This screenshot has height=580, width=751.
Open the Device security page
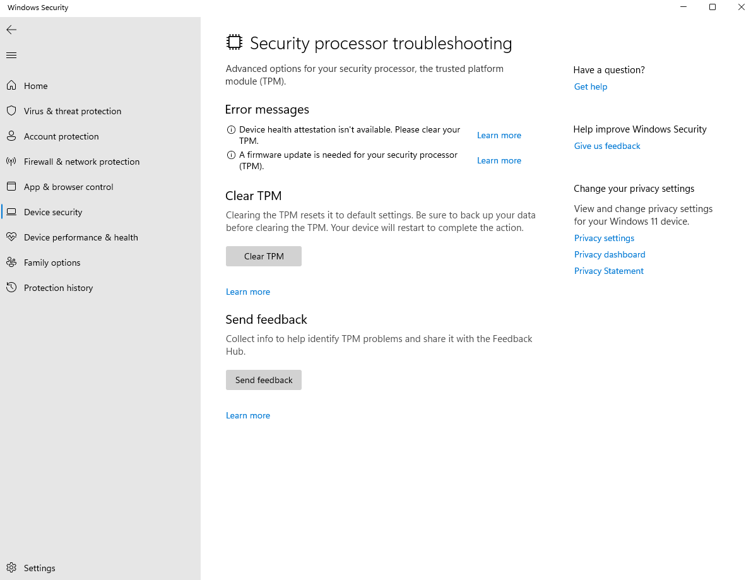[53, 212]
